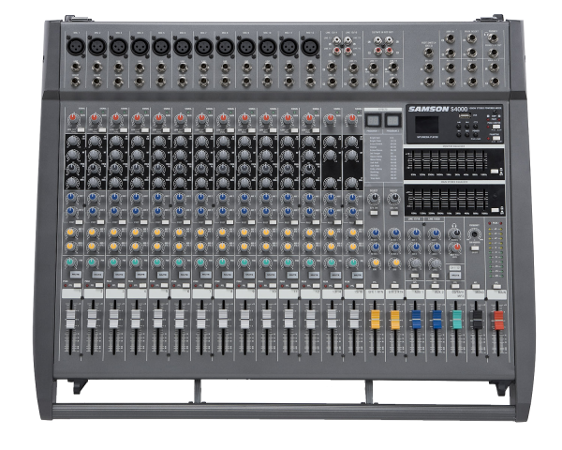Click the low-cut button under channel 1 gain

point(81,130)
